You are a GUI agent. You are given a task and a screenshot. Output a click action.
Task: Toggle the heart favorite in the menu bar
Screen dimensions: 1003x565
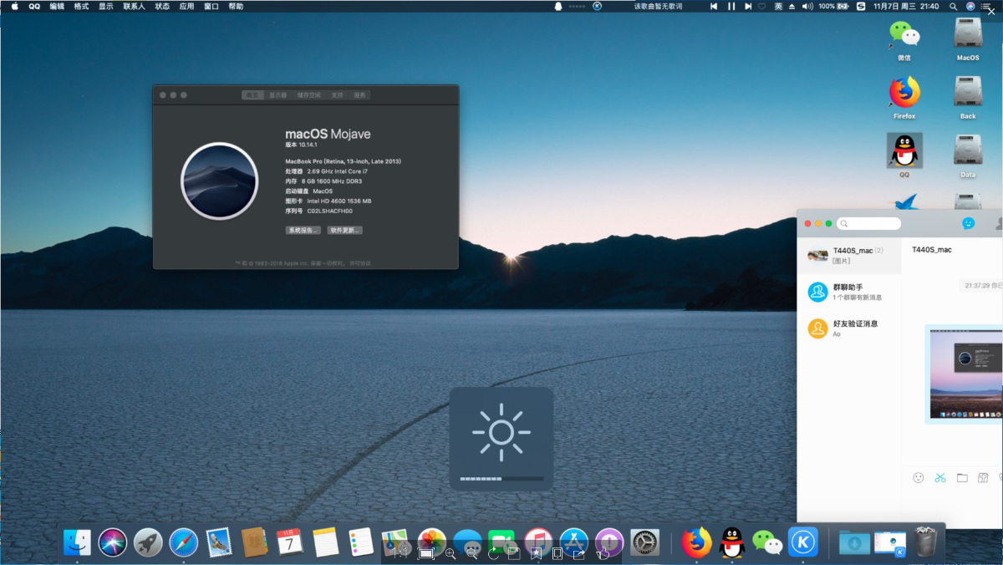click(x=761, y=6)
